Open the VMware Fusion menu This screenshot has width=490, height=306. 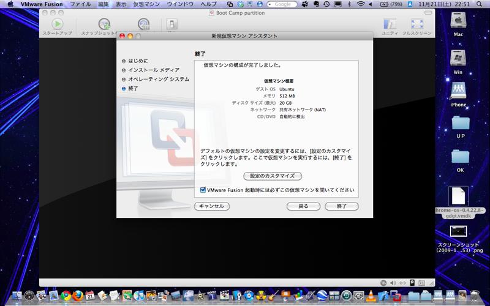[x=42, y=4]
